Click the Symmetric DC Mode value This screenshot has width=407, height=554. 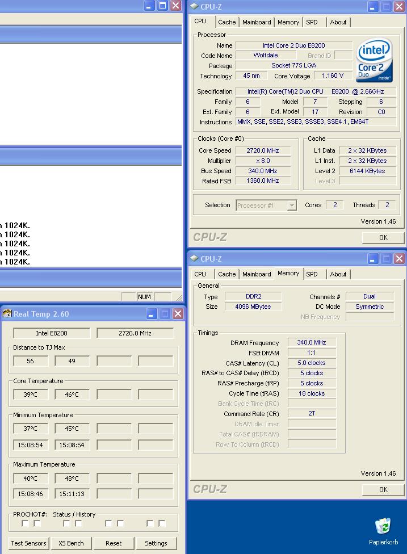[x=370, y=307]
